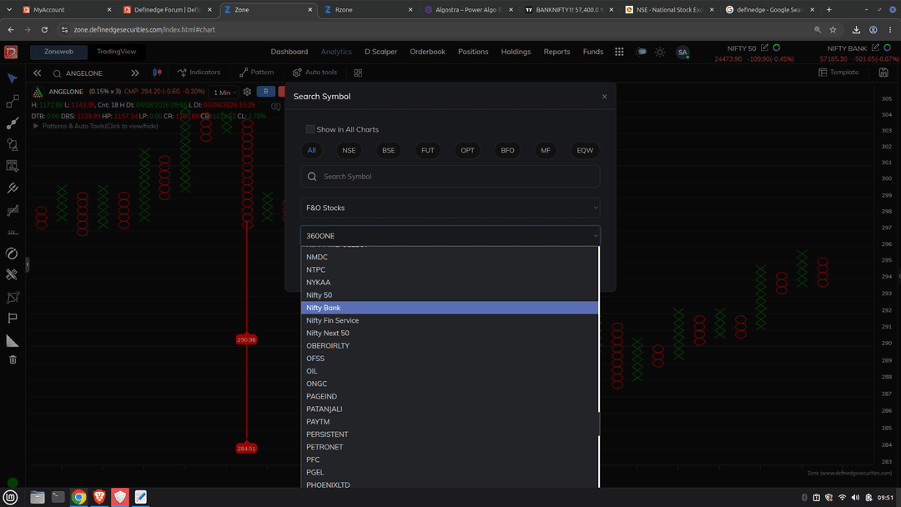Enable Show in All Charts checkbox
This screenshot has width=901, height=507.
tap(310, 129)
